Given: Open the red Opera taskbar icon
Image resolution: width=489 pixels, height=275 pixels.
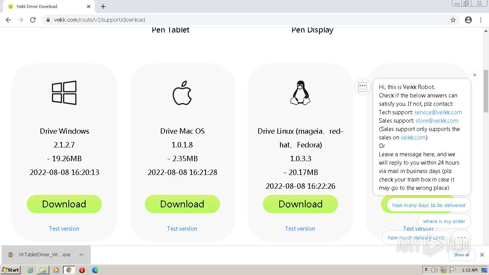Looking at the screenshot, I should pyautogui.click(x=82, y=270).
